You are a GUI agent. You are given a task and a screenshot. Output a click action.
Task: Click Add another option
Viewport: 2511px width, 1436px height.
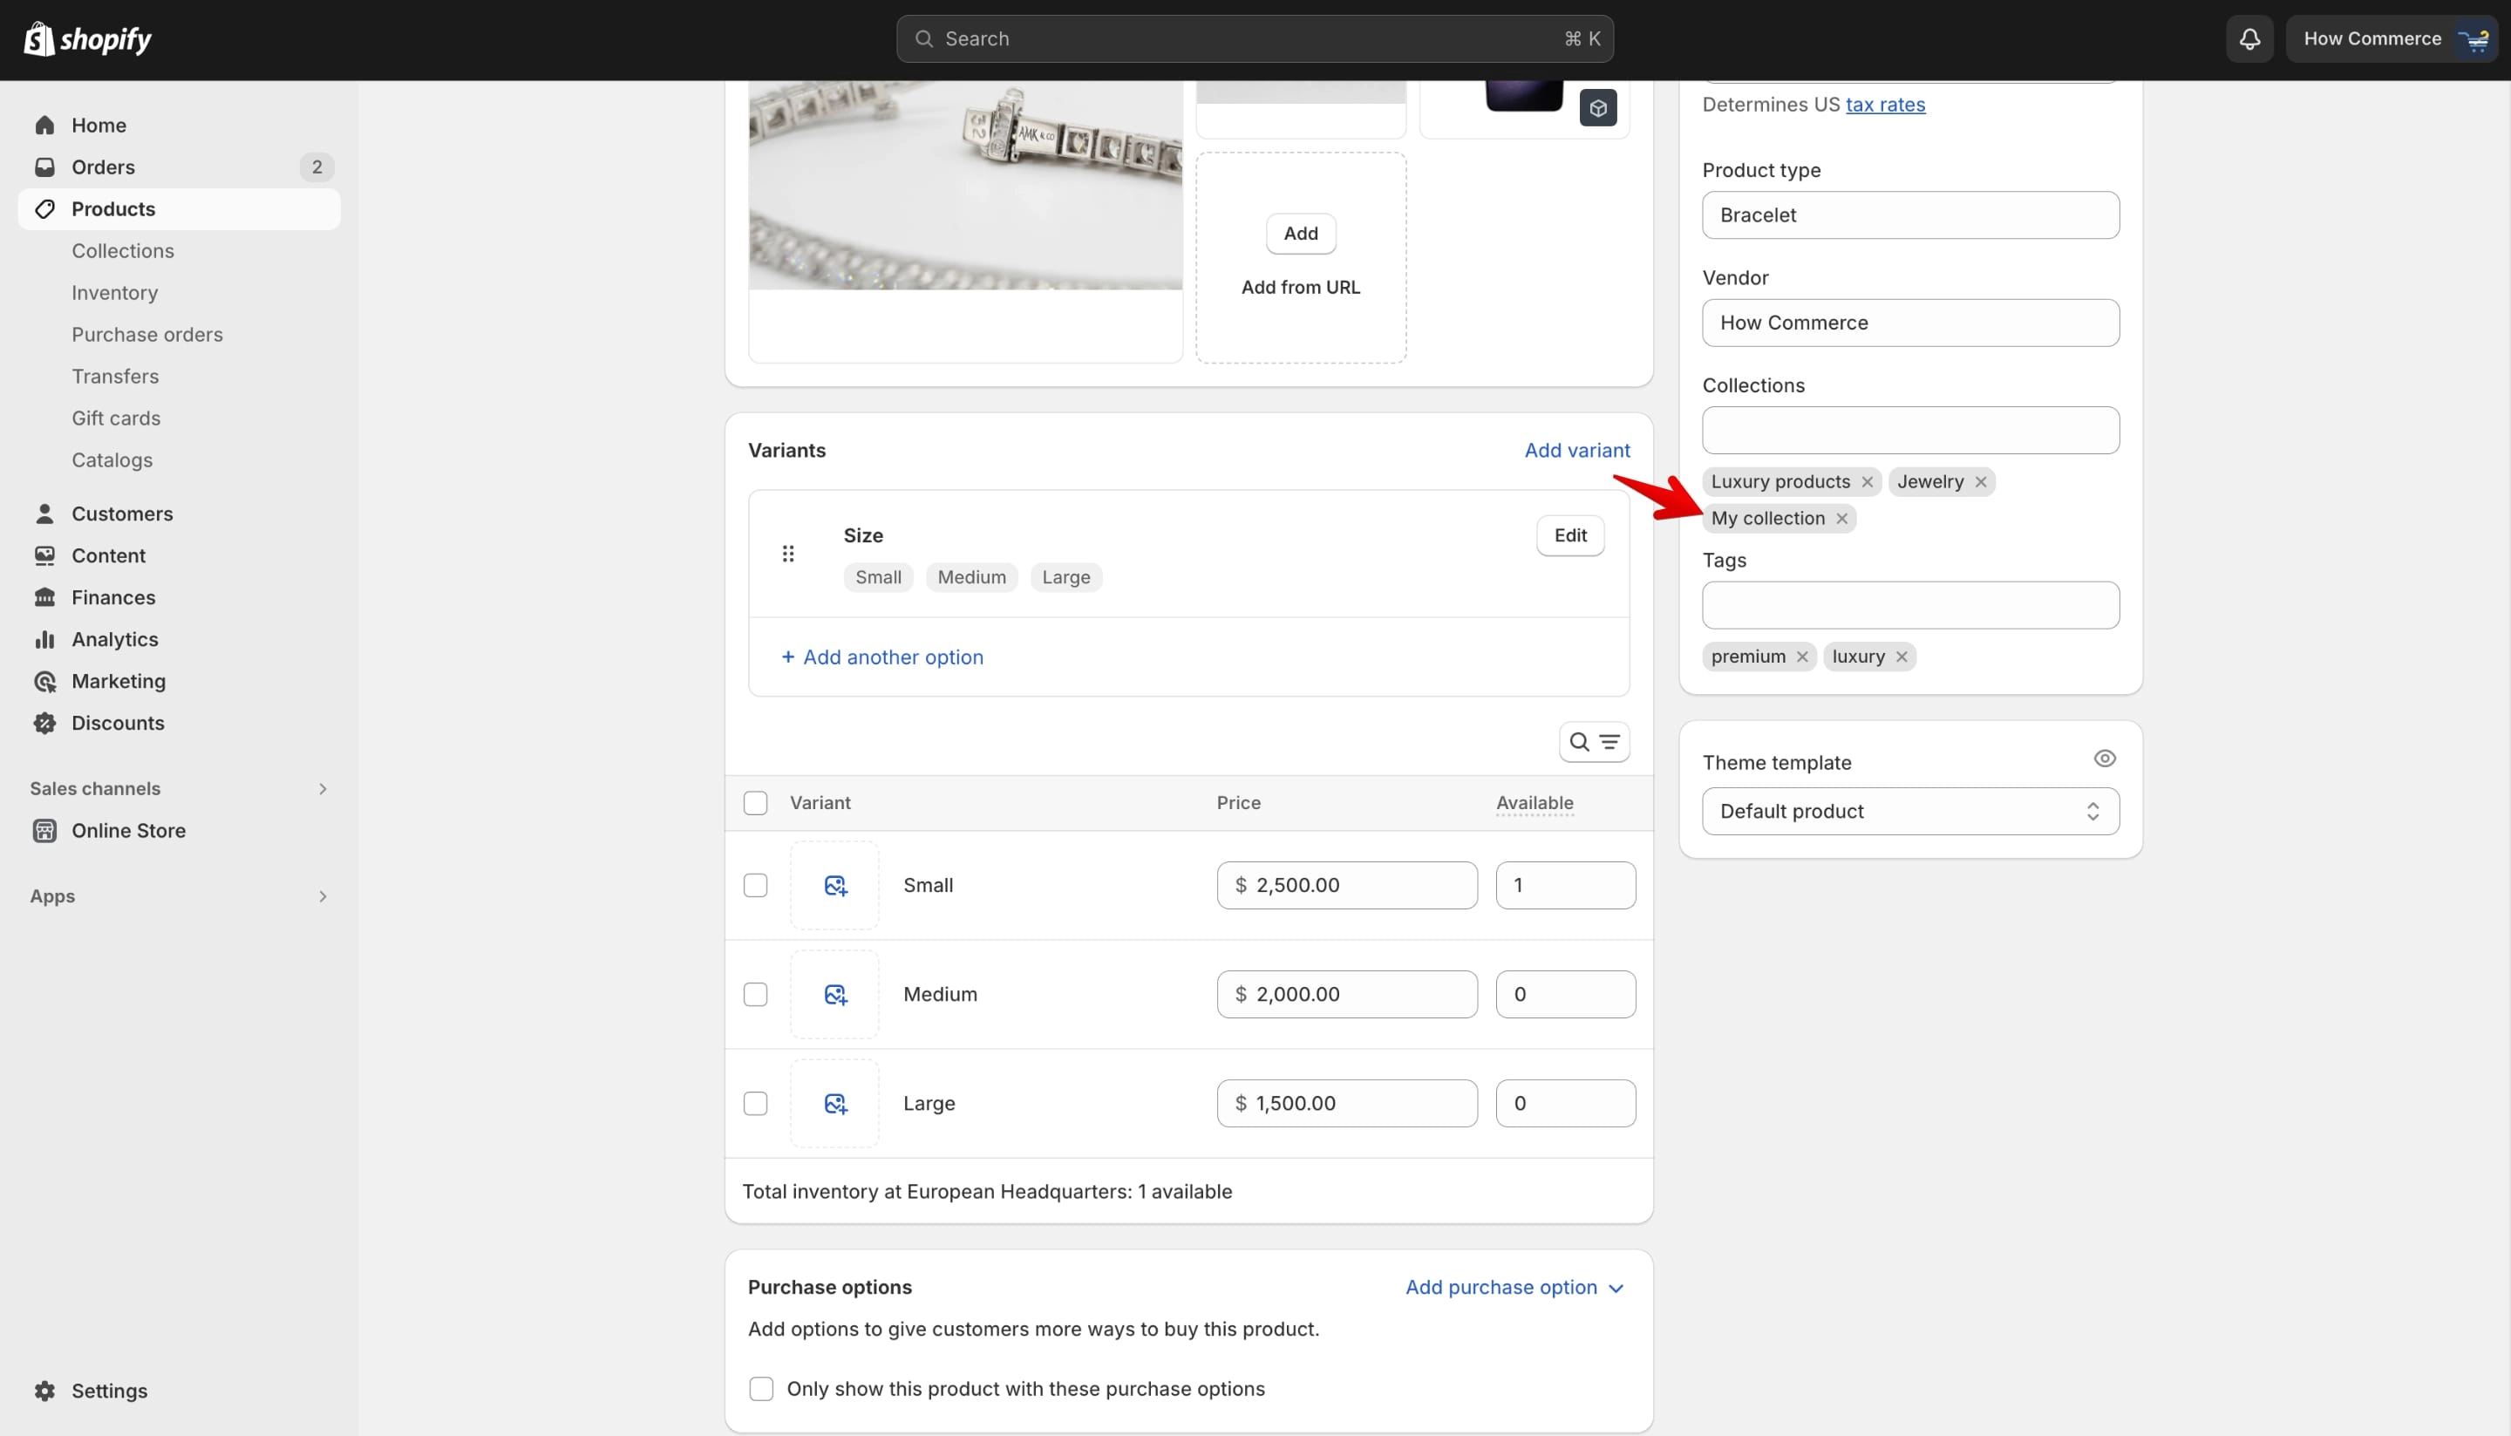[x=881, y=657]
